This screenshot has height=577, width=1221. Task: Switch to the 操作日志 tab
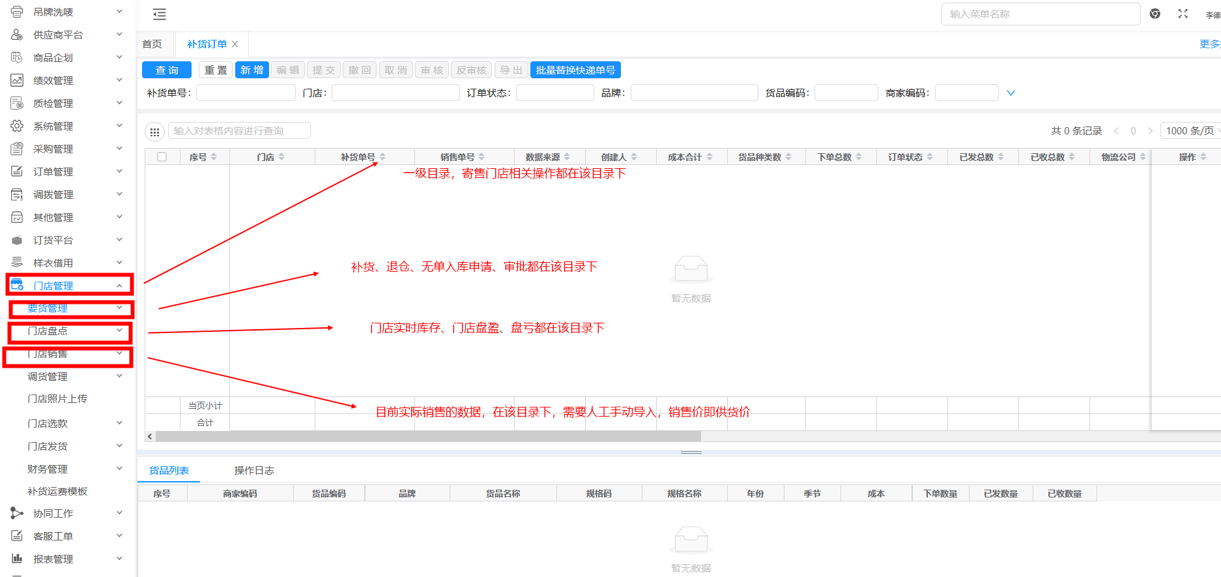254,471
